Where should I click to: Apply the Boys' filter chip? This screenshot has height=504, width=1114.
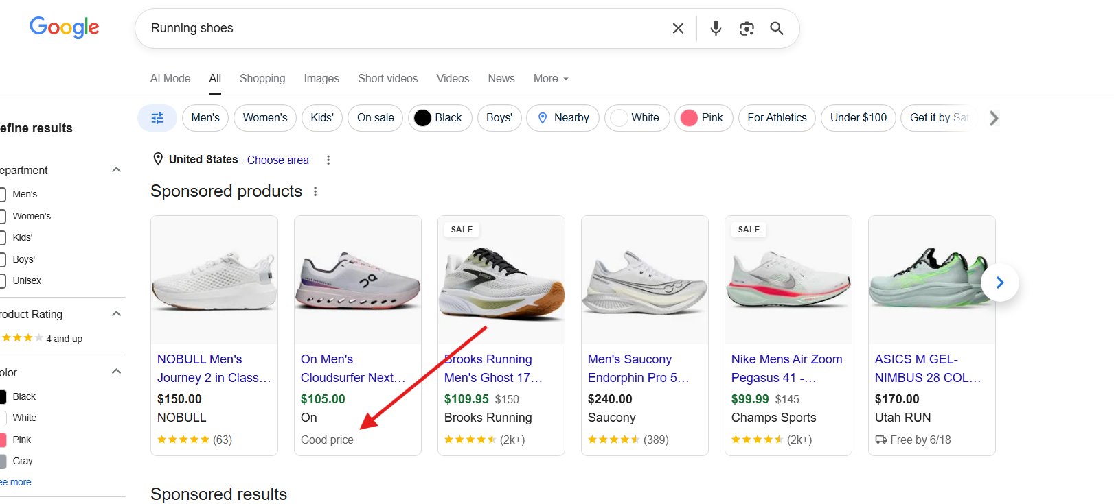click(x=499, y=118)
